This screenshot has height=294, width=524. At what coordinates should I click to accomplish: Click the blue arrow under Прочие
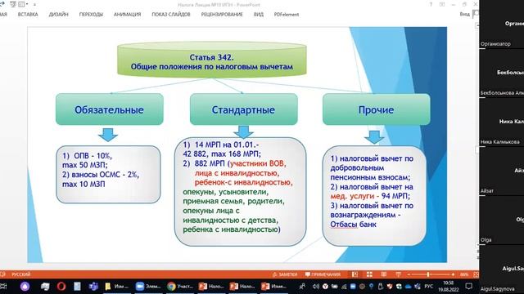(x=374, y=137)
